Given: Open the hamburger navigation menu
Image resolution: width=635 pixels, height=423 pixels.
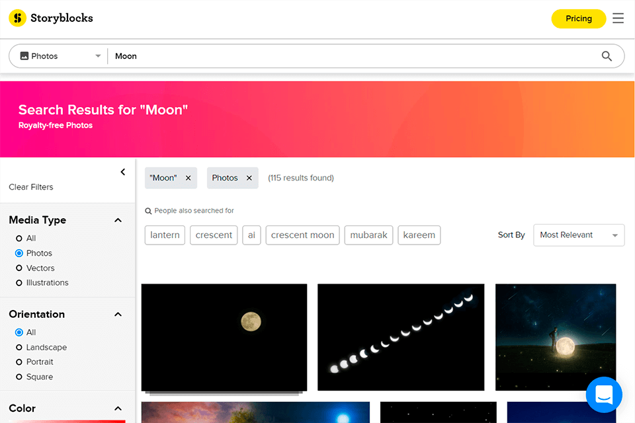Looking at the screenshot, I should (618, 18).
